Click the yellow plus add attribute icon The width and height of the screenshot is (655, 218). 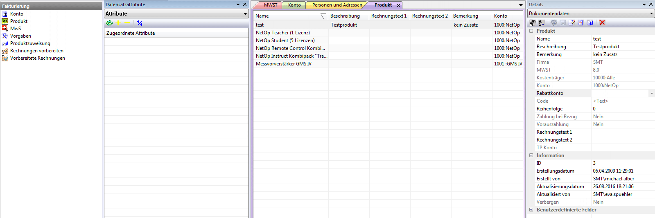(118, 23)
